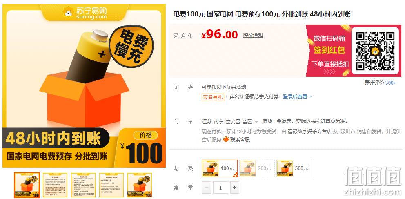Click the 实名有礼 promotion tag
405x199 pixels.
pyautogui.click(x=213, y=97)
